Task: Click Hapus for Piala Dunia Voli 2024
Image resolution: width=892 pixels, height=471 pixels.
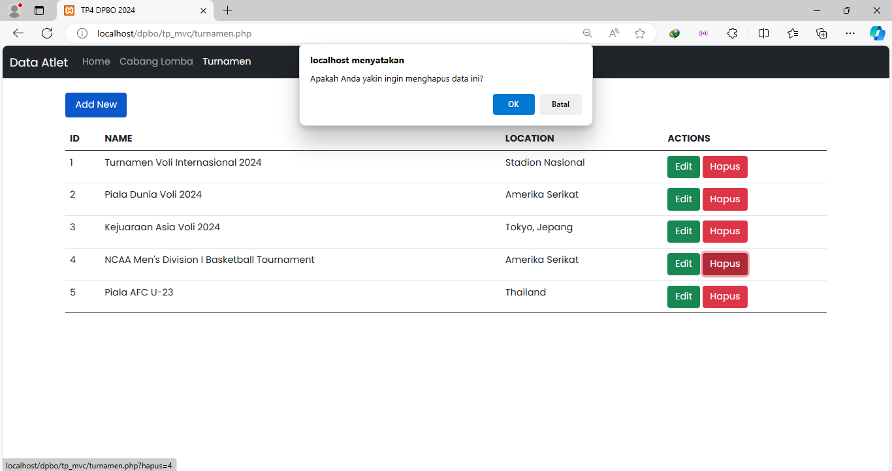Action: 725,199
